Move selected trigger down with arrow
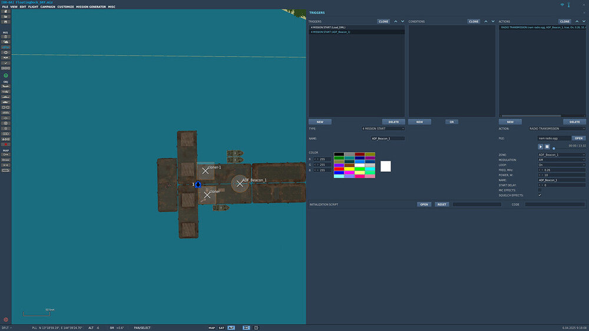Screen dimensions: 589x331 (403, 21)
